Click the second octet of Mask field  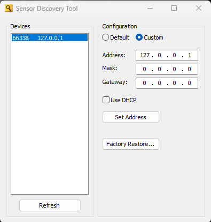(x=159, y=69)
